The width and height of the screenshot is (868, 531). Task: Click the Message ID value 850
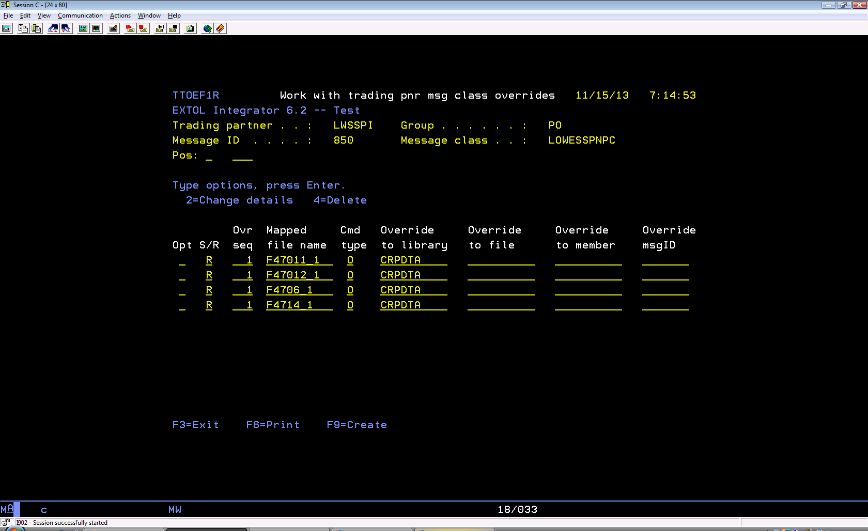[x=344, y=140]
